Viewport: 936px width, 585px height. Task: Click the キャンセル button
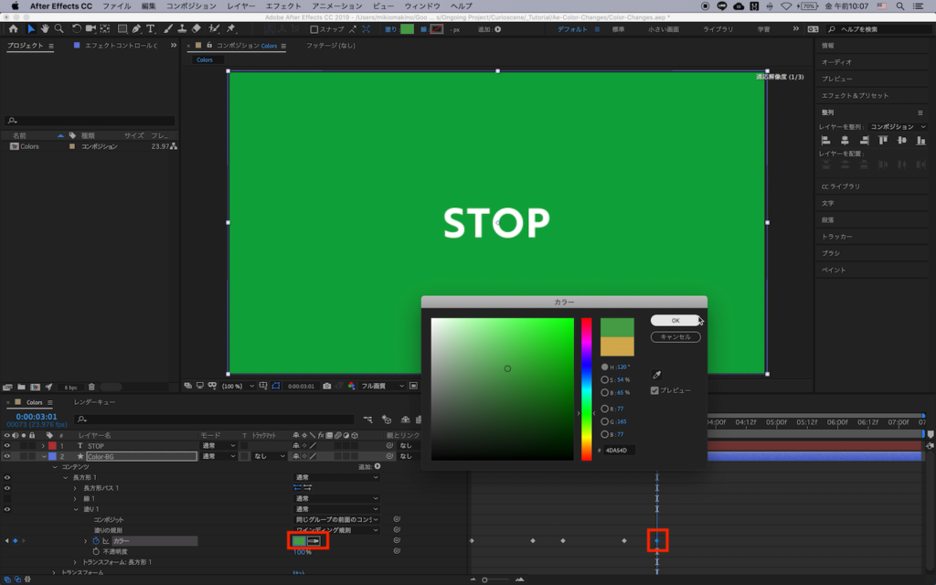[675, 337]
